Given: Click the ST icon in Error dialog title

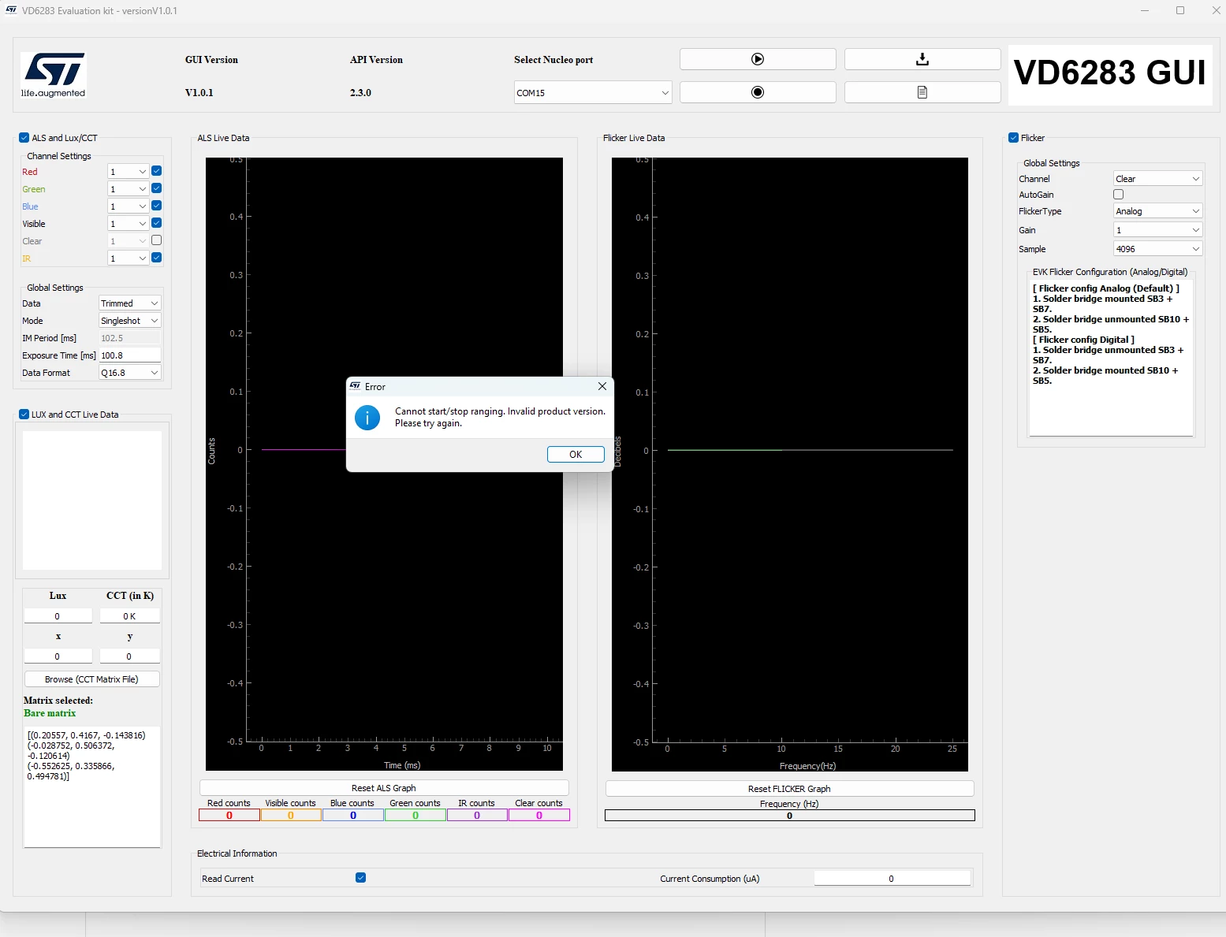Looking at the screenshot, I should [356, 386].
